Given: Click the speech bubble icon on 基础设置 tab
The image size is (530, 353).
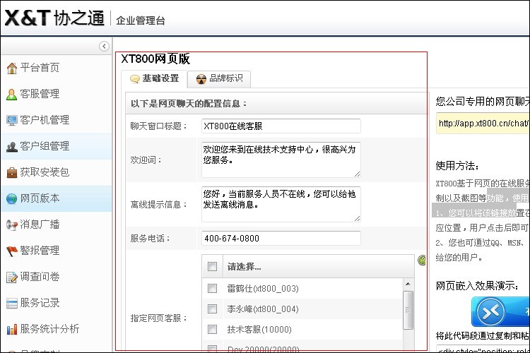Looking at the screenshot, I should tap(135, 79).
